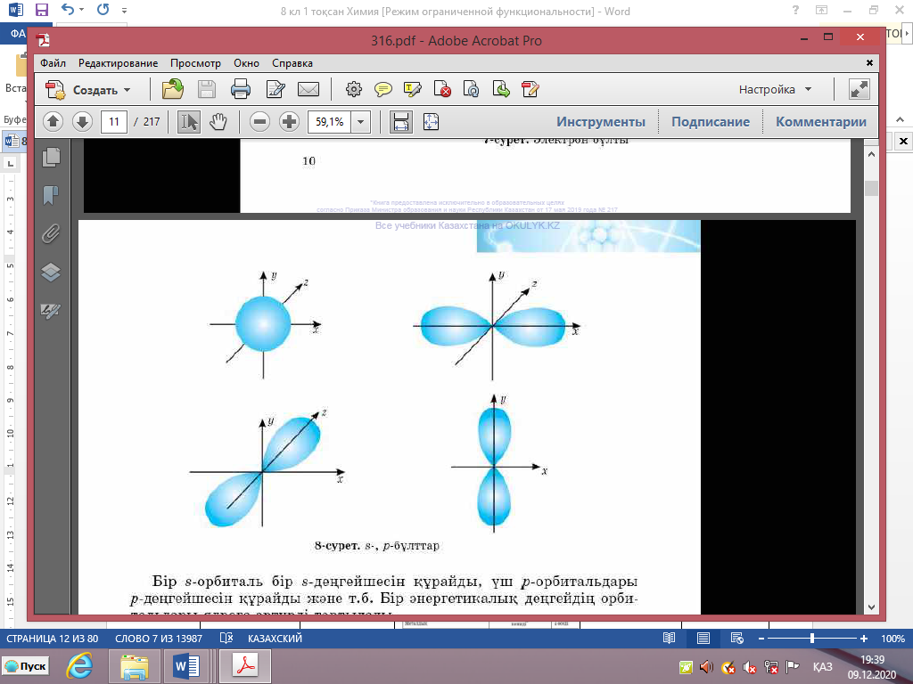Image resolution: width=913 pixels, height=684 pixels.
Task: Open the Файл menu in Acrobat
Action: point(53,63)
